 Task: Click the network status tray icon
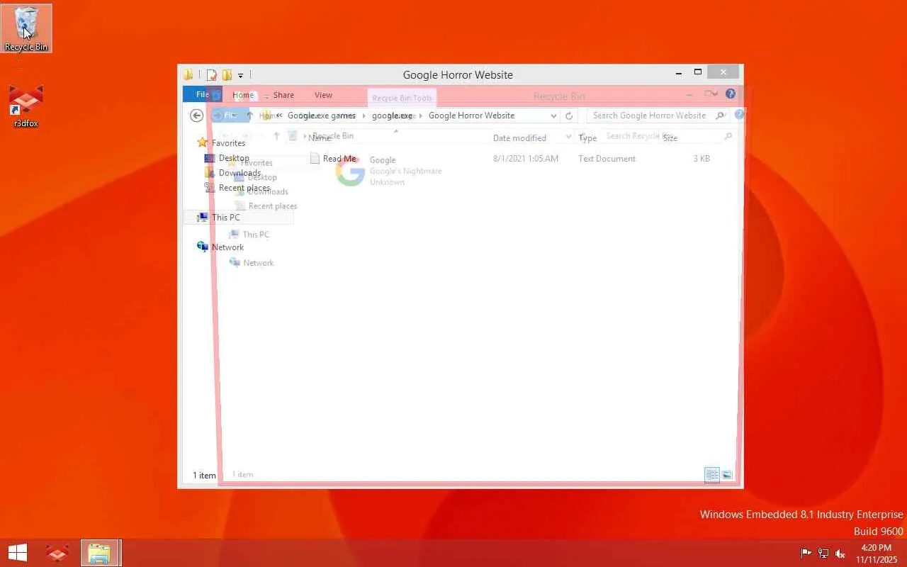[x=823, y=554]
